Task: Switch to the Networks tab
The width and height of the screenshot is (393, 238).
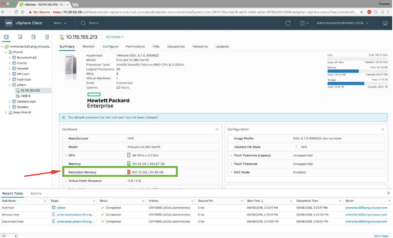Action: point(200,46)
